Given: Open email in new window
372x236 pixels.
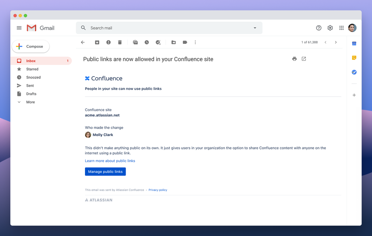Looking at the screenshot, I should click(304, 59).
